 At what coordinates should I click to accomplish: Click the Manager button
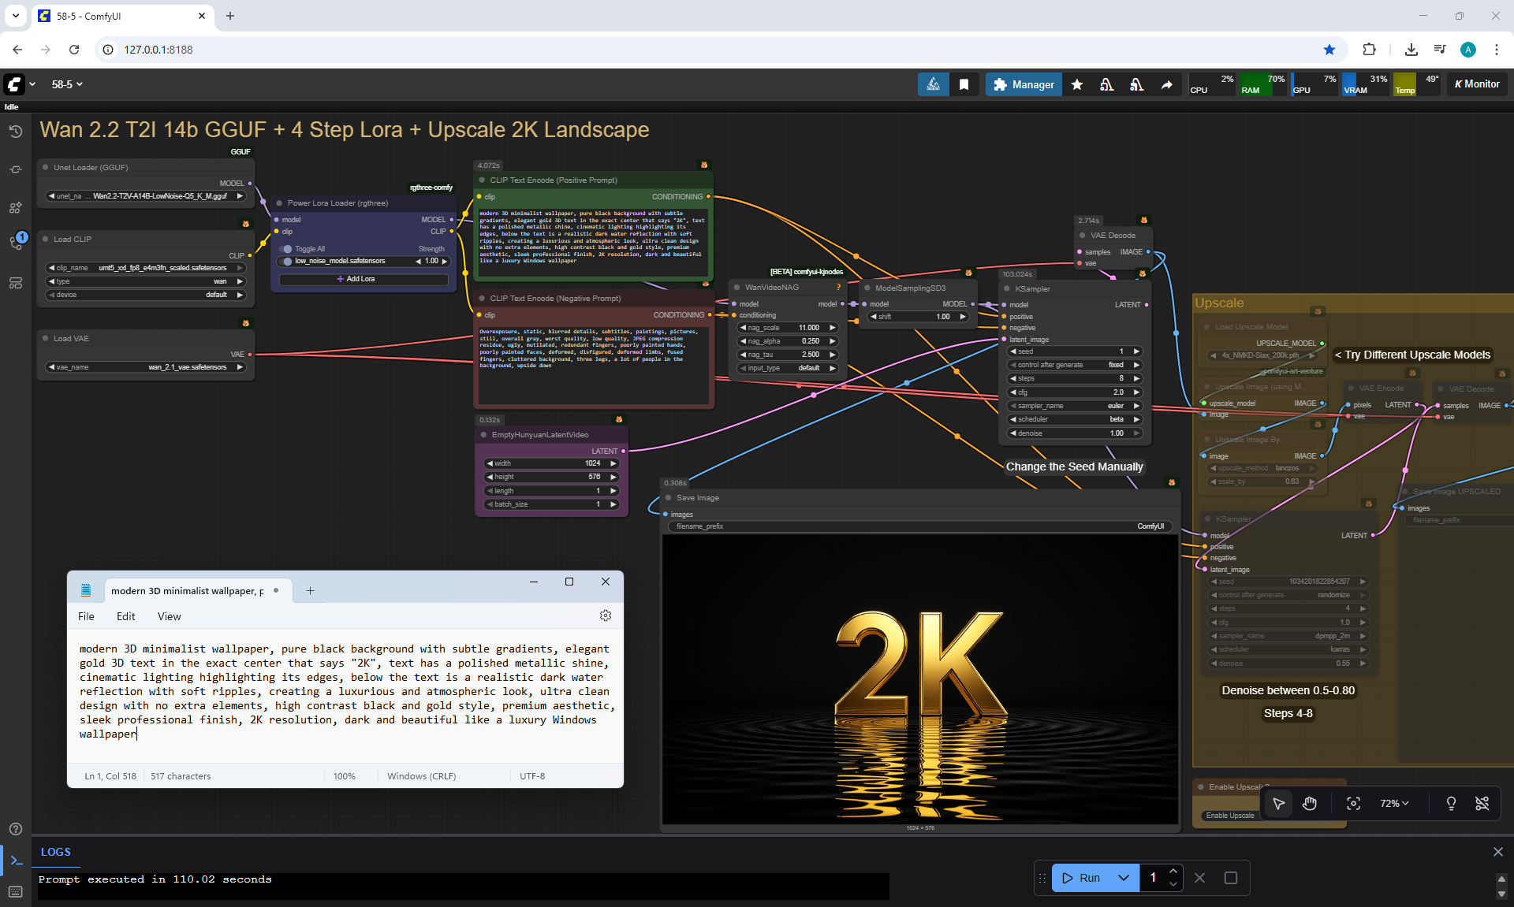tap(1024, 84)
